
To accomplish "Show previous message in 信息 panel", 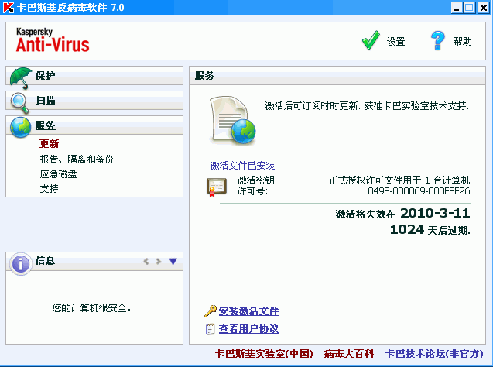I will click(146, 261).
